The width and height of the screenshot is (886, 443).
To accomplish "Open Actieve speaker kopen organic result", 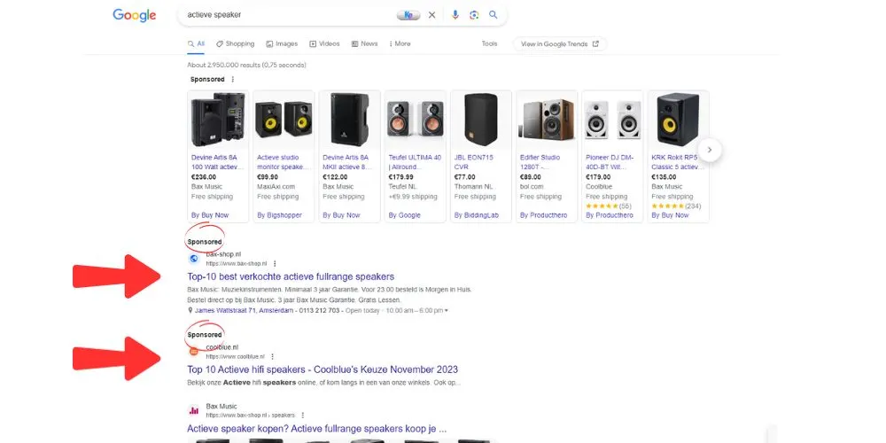I will point(317,428).
